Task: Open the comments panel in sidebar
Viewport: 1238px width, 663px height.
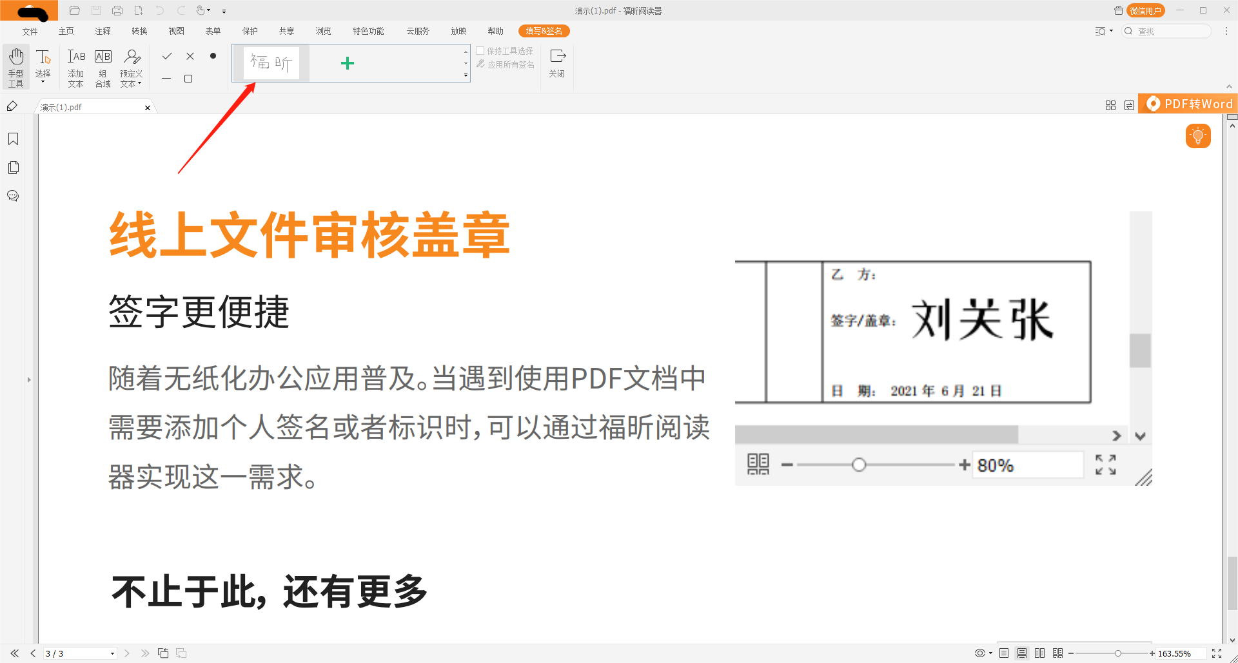Action: (13, 196)
